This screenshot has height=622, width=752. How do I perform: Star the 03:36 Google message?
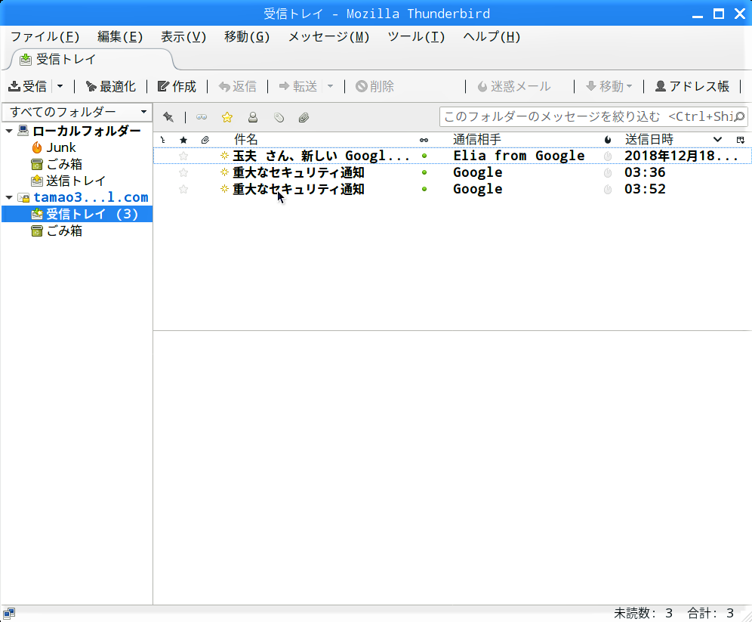(x=183, y=173)
